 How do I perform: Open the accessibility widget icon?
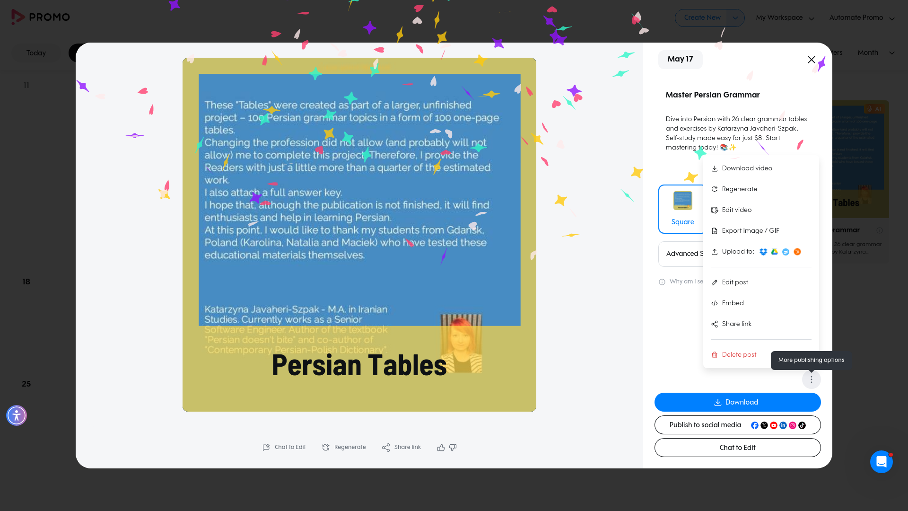[x=17, y=415]
